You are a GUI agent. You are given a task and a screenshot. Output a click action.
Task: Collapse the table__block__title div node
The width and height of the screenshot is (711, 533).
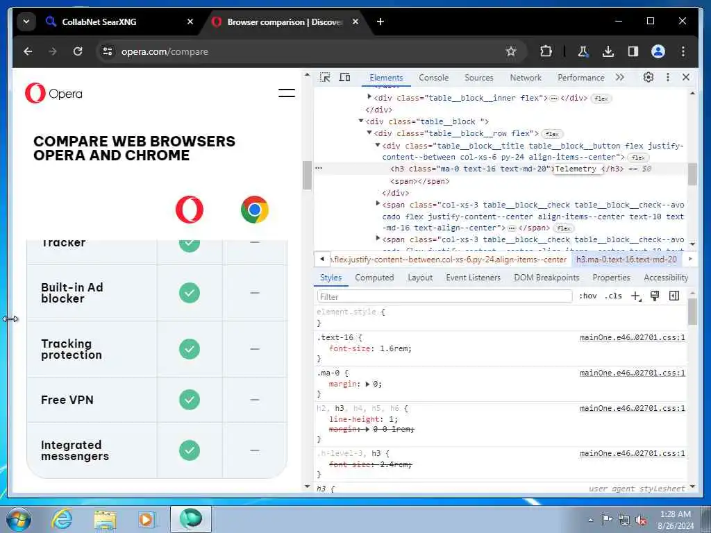(377, 144)
